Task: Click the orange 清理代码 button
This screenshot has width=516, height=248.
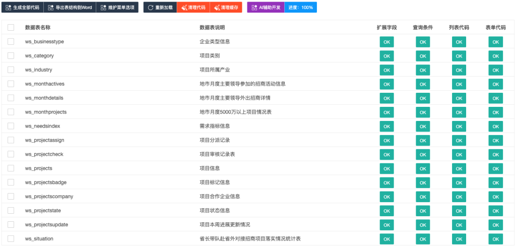Action: click(193, 8)
